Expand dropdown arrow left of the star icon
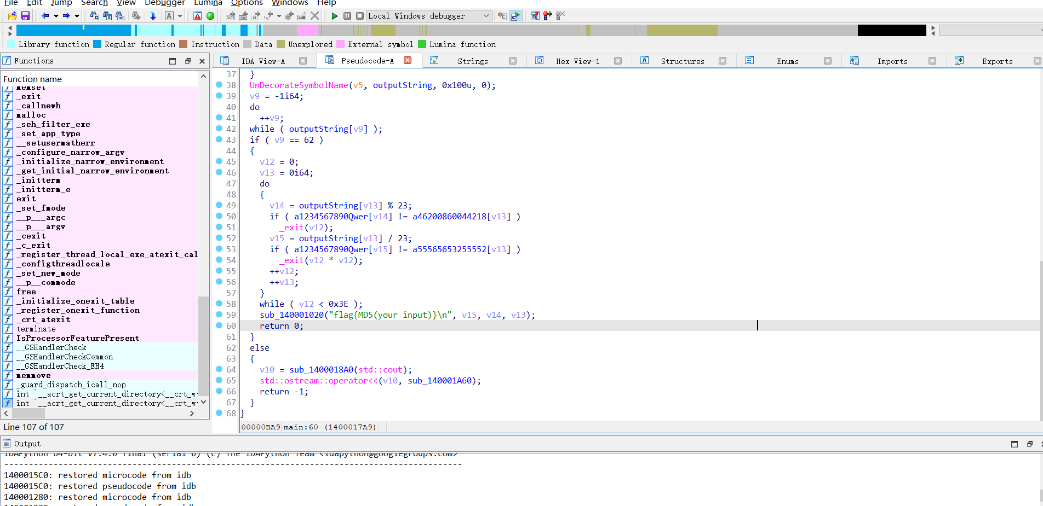The width and height of the screenshot is (1043, 506). 279,16
